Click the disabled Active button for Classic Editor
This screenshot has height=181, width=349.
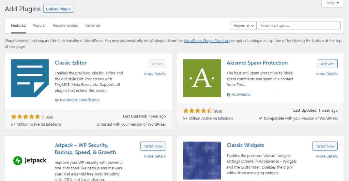(157, 64)
